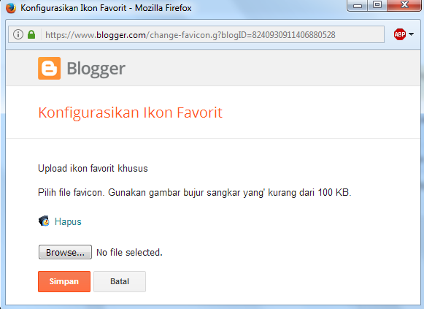This screenshot has height=309, width=424.
Task: Maximize the Firefox popup window
Action: [377, 5]
